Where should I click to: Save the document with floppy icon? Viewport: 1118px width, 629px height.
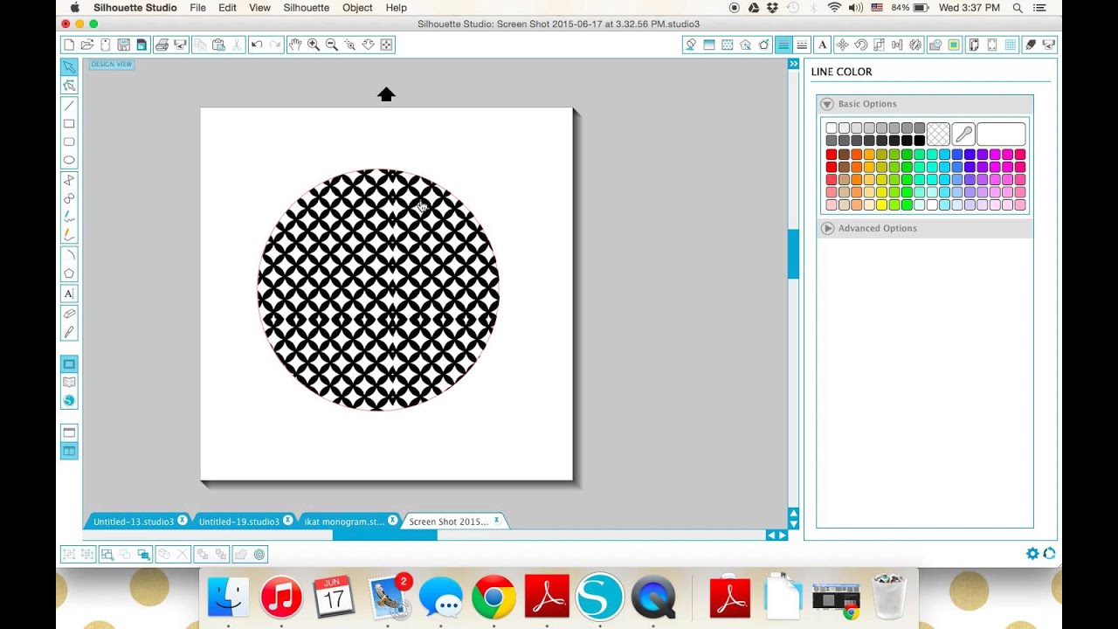point(123,45)
